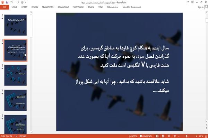Click the spell check status bar icon

tap(16, 136)
